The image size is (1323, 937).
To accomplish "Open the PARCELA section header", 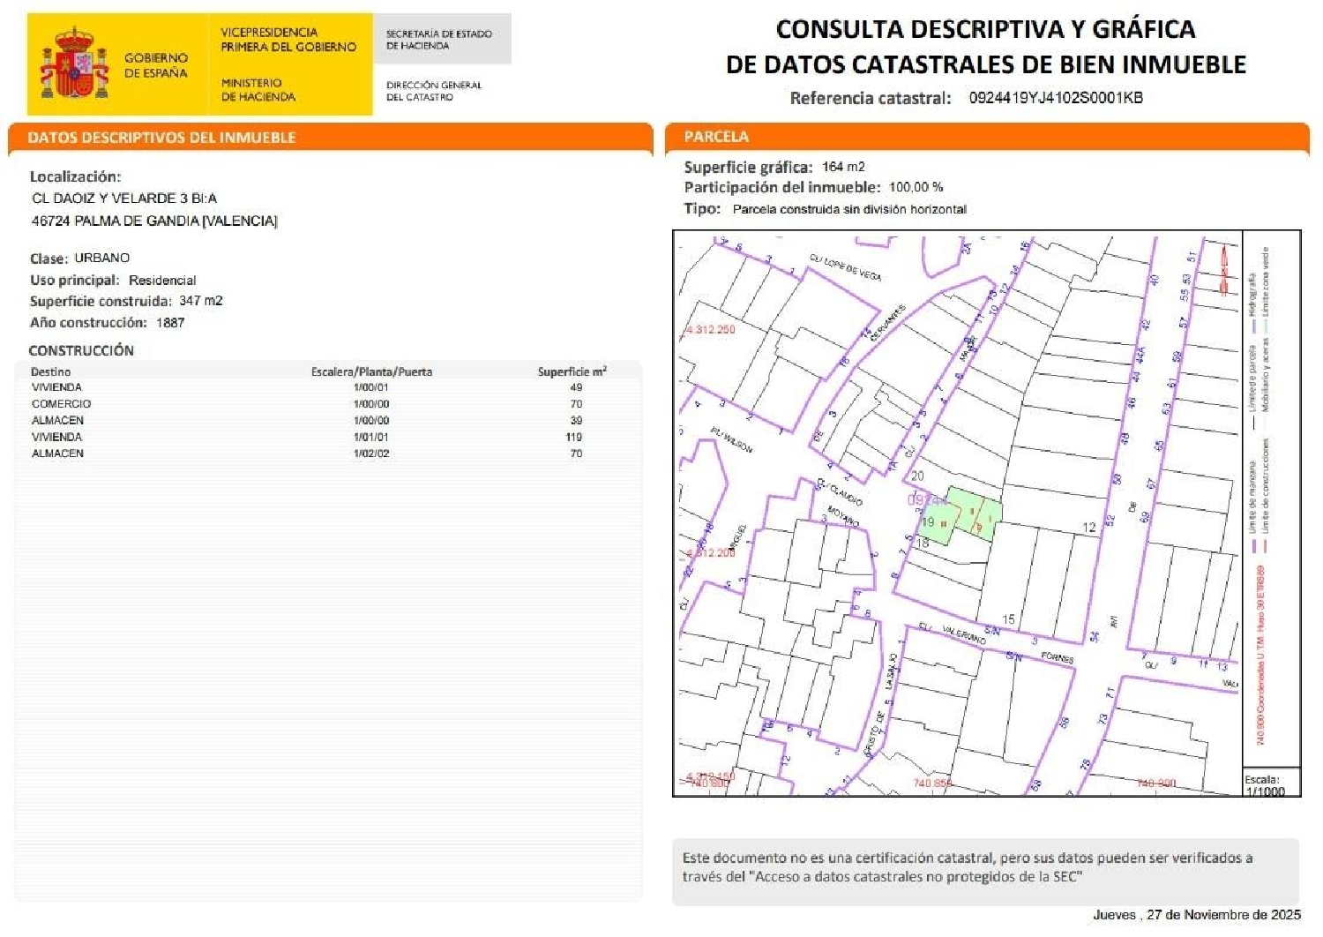I will point(716,138).
